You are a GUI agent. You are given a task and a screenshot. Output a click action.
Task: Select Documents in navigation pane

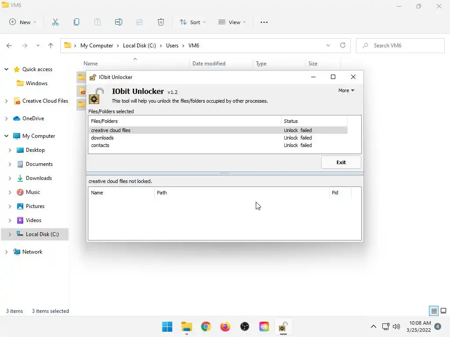tap(39, 164)
